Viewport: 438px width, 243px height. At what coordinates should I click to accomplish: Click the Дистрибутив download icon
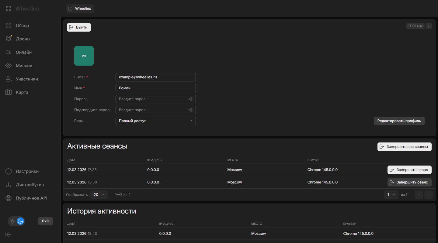coord(9,185)
